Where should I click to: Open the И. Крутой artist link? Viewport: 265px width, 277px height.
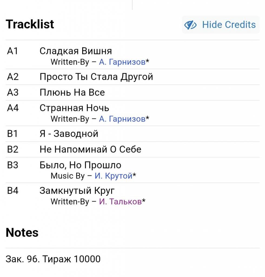[x=114, y=176]
